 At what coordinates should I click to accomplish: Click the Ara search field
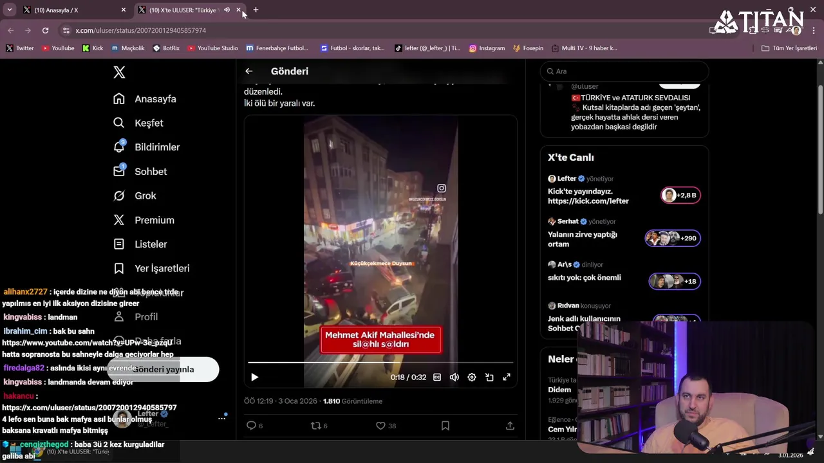(624, 71)
